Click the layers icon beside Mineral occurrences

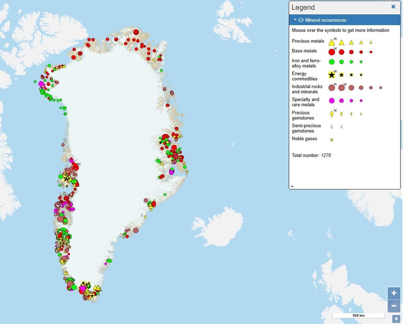[301, 20]
